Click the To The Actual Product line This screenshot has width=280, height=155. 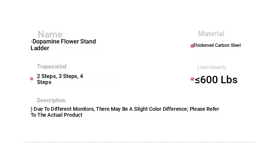[x=56, y=115]
